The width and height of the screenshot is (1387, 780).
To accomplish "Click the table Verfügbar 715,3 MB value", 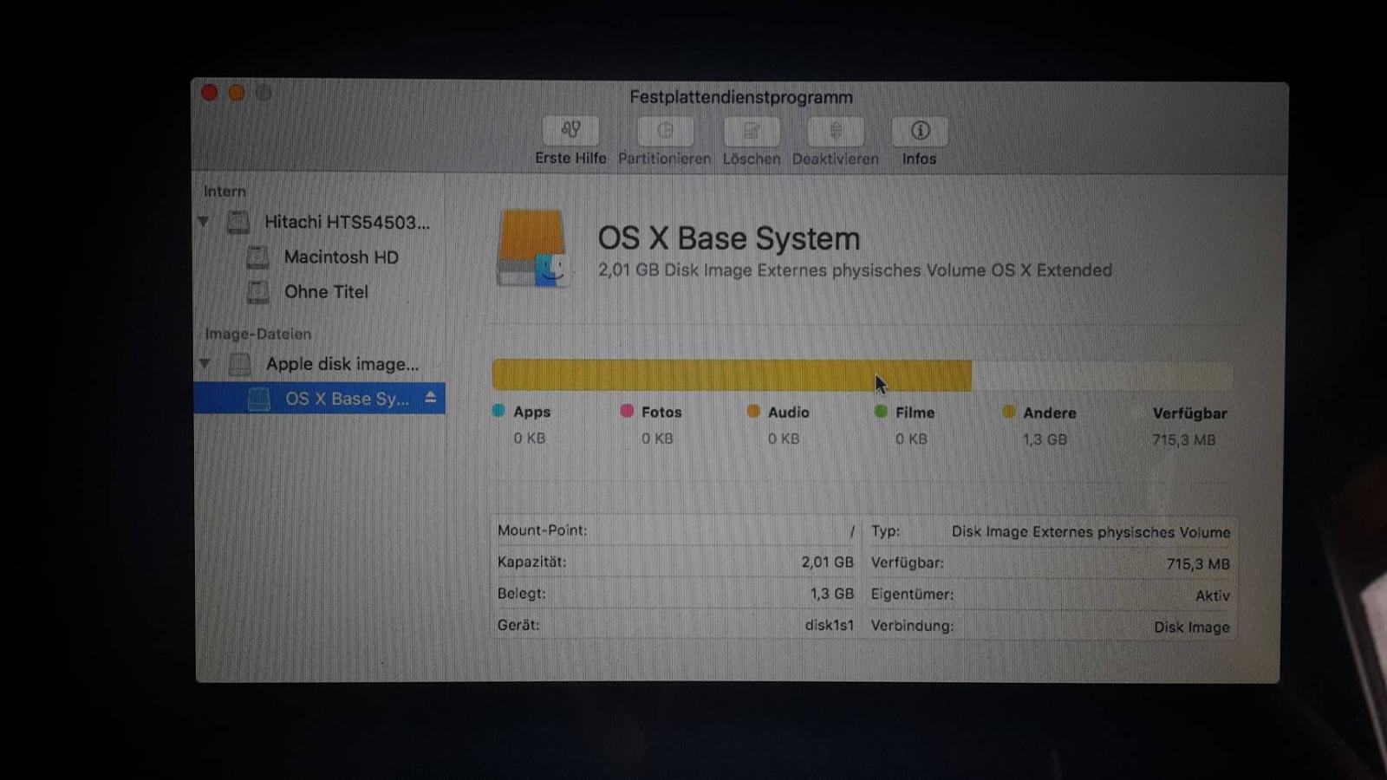I will (1198, 564).
